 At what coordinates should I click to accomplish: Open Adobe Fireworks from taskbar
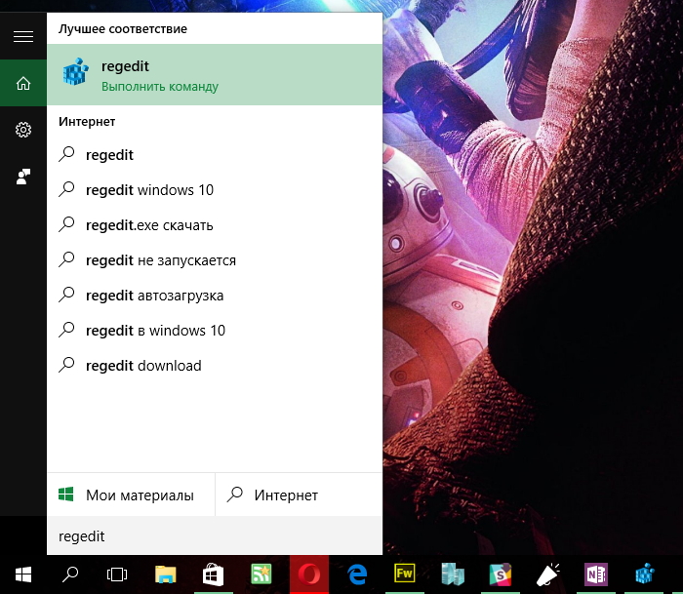pos(405,574)
